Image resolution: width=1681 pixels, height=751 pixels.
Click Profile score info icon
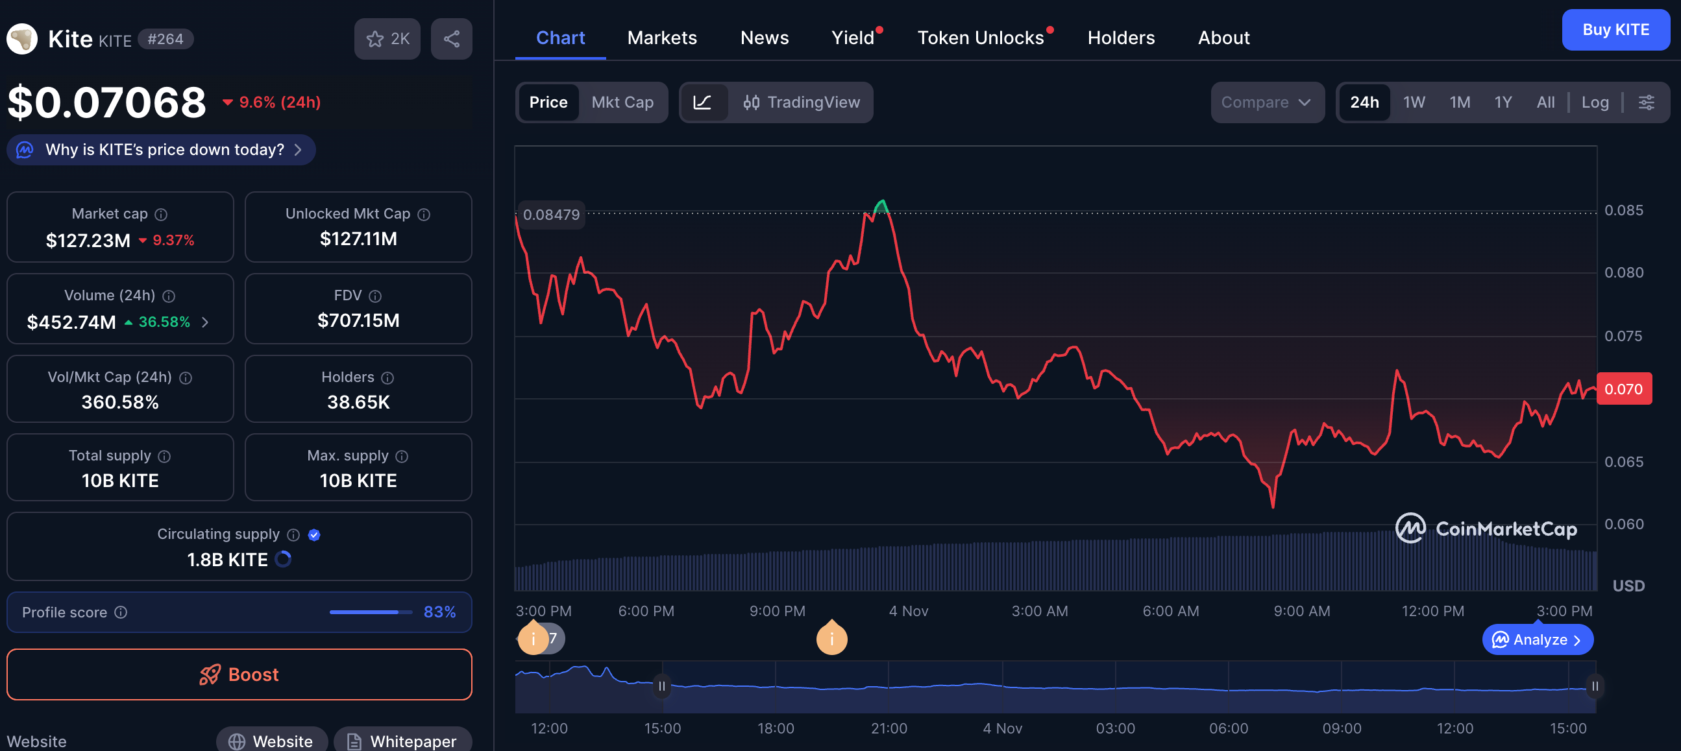click(121, 612)
